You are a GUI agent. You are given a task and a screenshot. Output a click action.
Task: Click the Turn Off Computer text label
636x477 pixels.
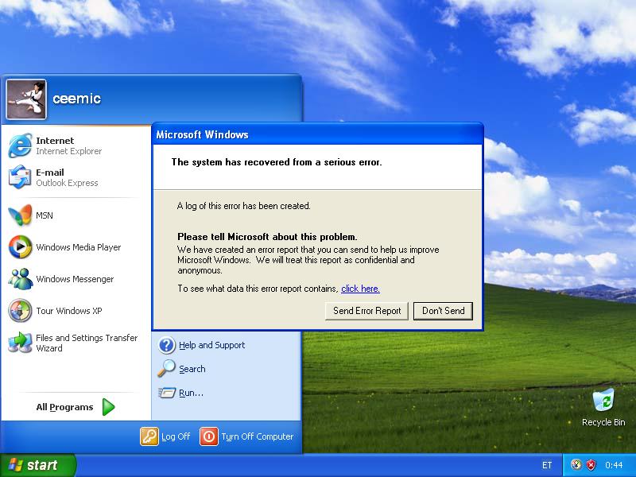click(257, 436)
